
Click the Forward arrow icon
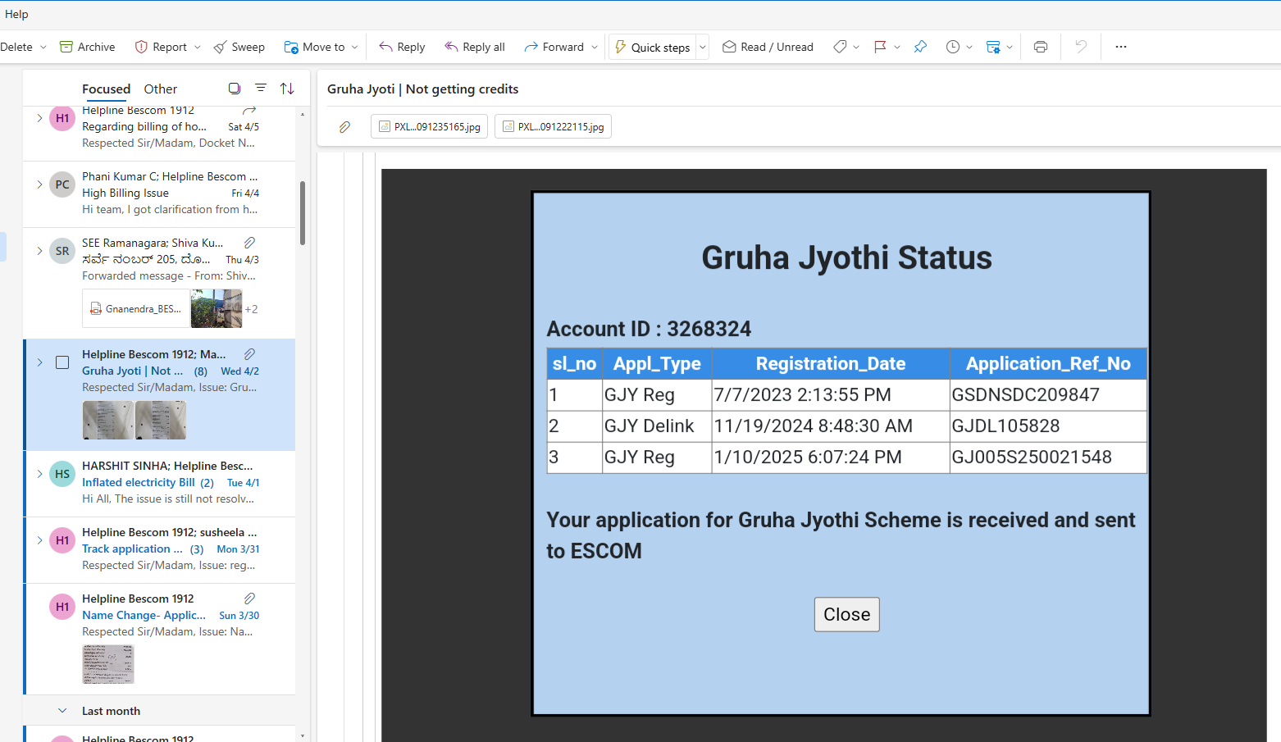pos(531,47)
